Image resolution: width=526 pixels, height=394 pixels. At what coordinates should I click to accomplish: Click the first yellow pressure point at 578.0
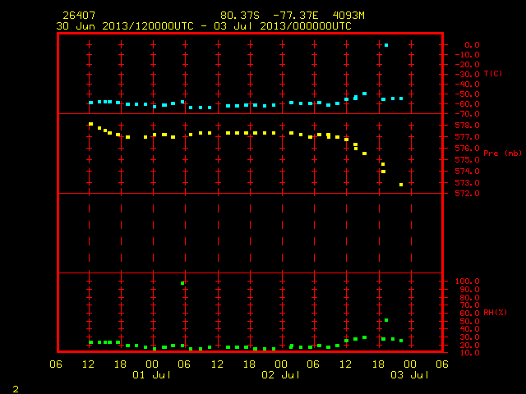[x=90, y=124]
